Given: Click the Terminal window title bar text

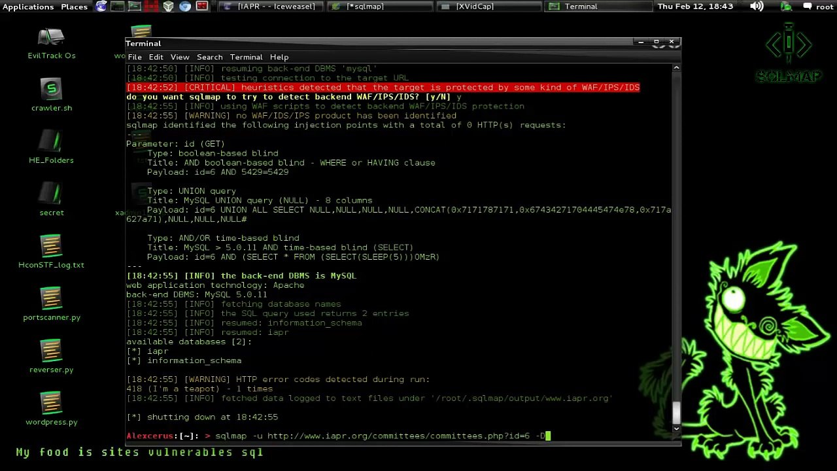Looking at the screenshot, I should point(143,43).
